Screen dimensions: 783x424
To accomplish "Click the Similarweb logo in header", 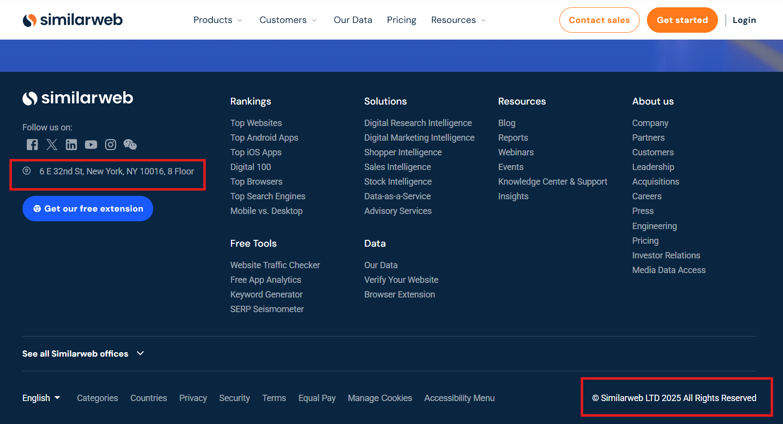I will (x=72, y=20).
